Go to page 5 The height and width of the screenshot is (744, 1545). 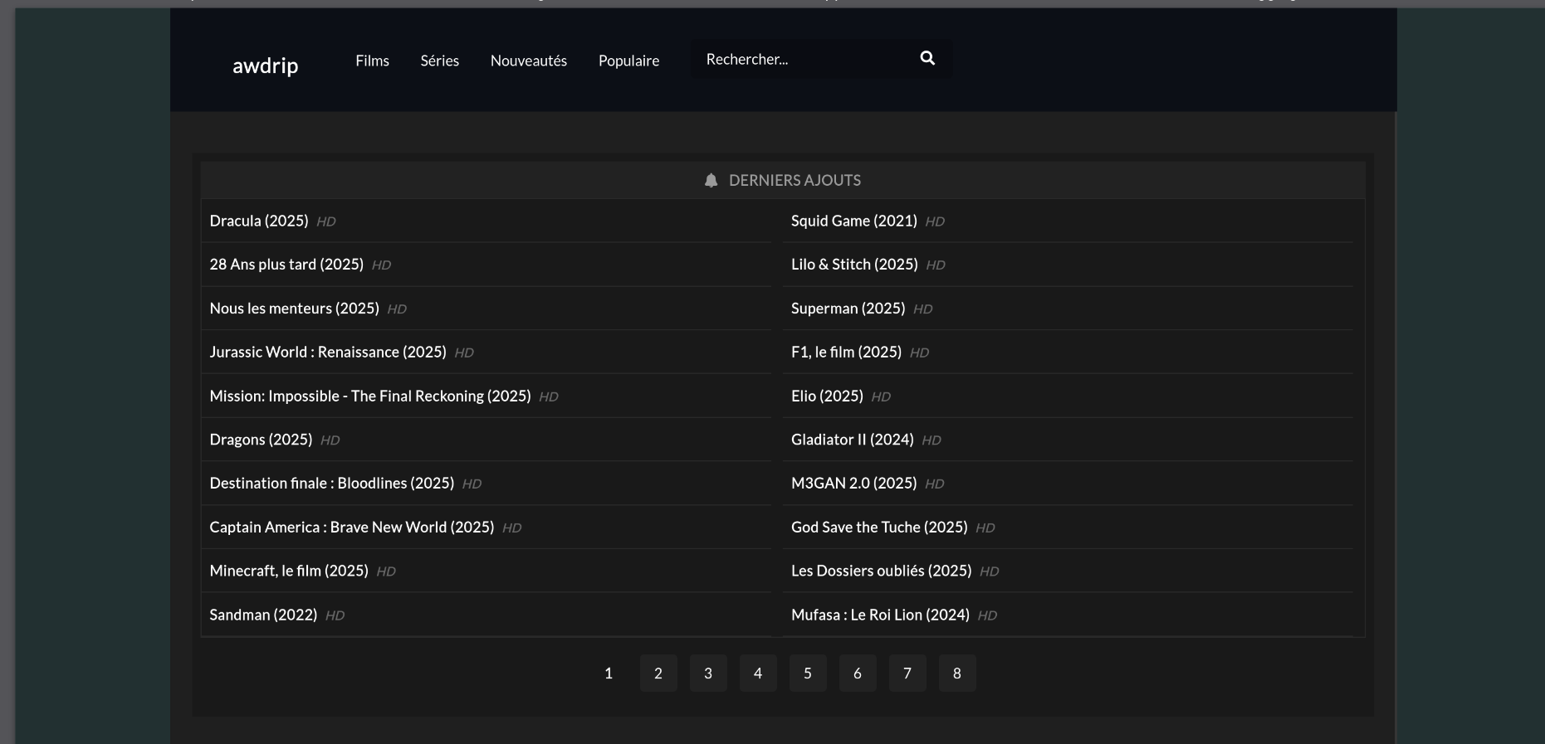pos(808,673)
